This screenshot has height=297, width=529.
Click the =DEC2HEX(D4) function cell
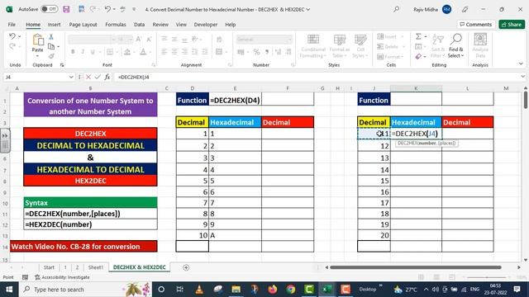tap(235, 101)
